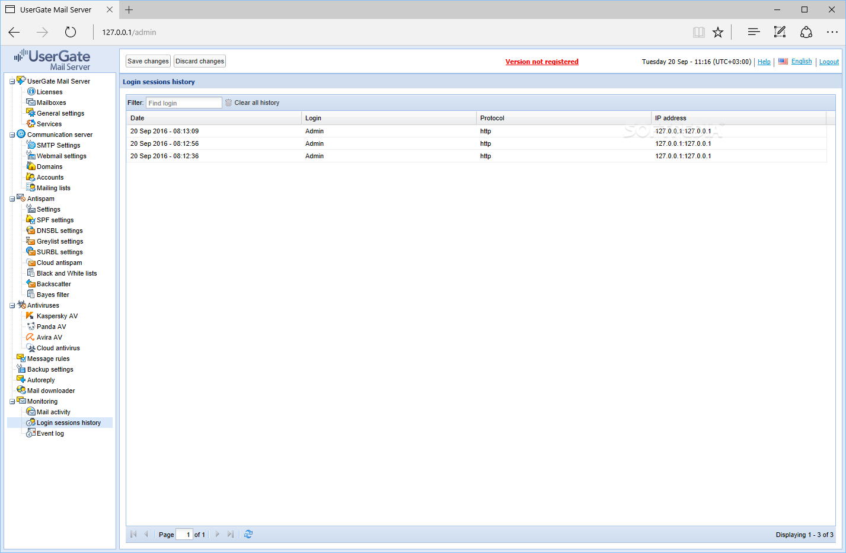Click the SURBL settings icon

point(31,251)
